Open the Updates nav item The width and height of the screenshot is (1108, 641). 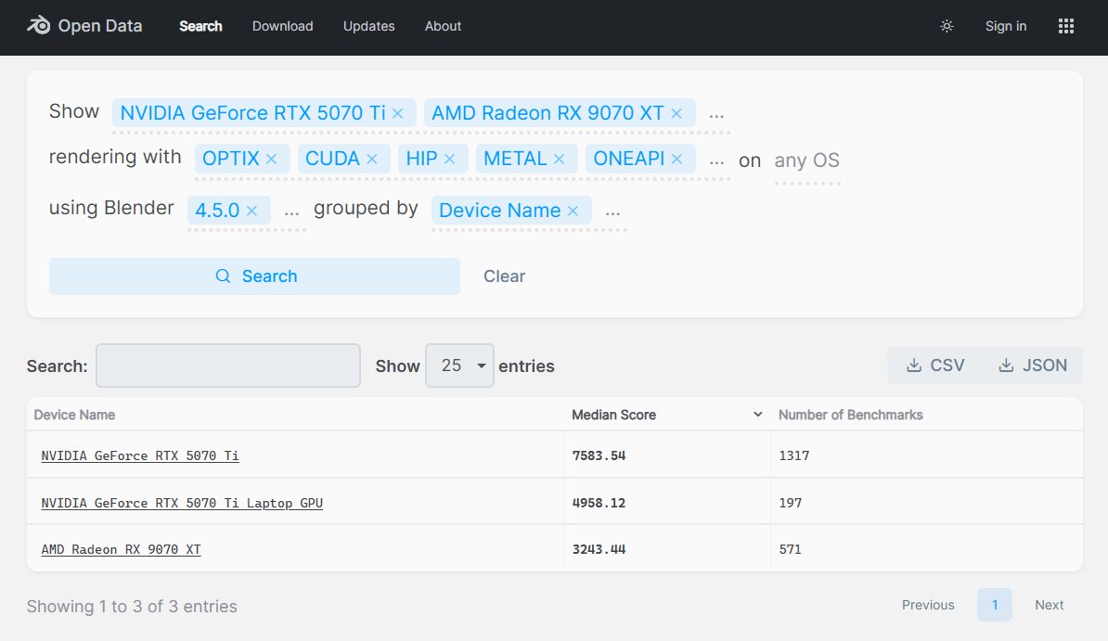pos(368,26)
